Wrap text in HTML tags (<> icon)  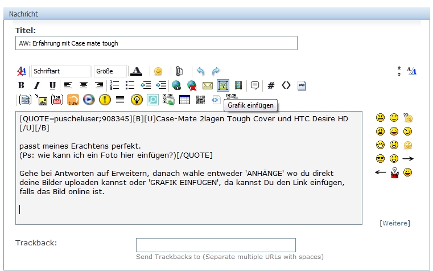tap(286, 85)
